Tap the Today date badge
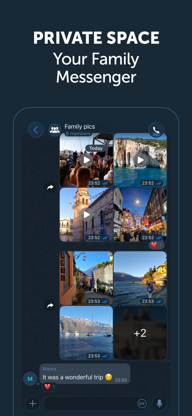 (x=96, y=148)
